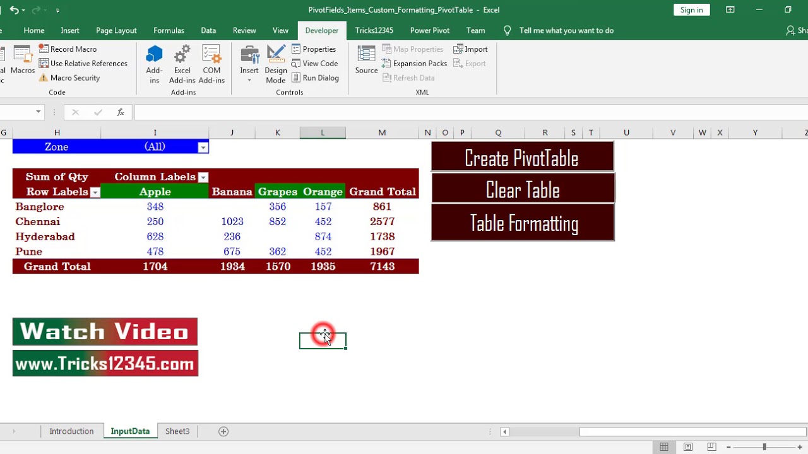Switch to Page Layout view in status bar
This screenshot has height=454, width=808.
coord(688,447)
